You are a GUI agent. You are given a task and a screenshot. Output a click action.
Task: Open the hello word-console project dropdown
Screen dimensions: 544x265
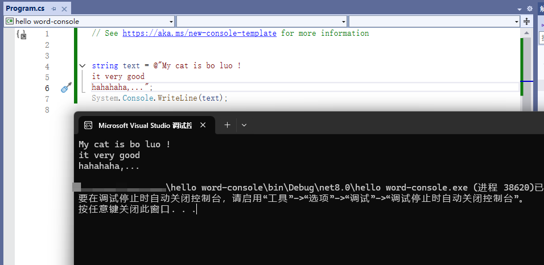click(89, 21)
